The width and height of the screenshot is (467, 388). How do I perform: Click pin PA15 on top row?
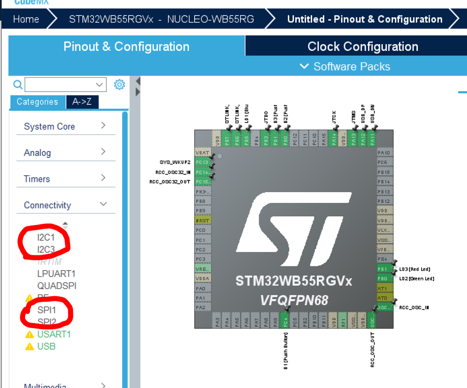(324, 138)
